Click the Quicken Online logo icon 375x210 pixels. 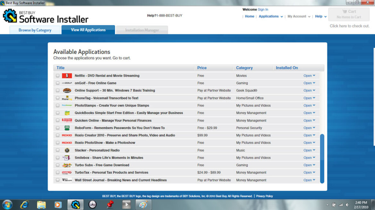point(67,120)
